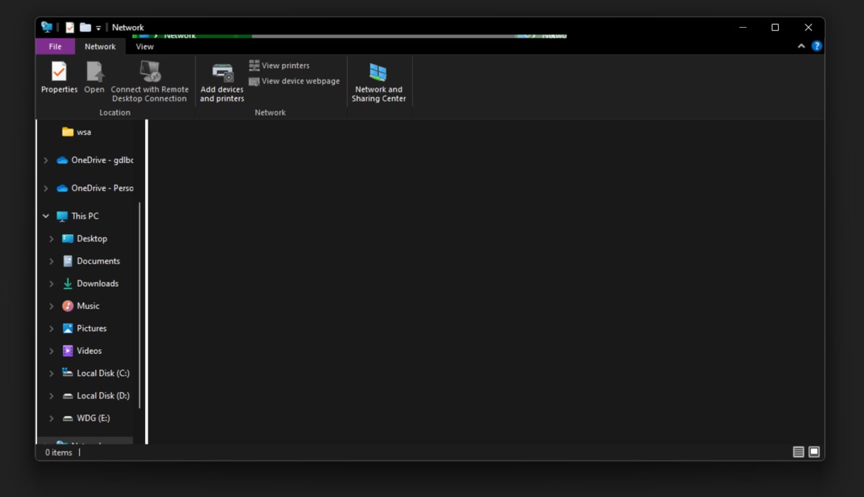864x497 pixels.
Task: Expand the Downloads folder arrow
Action: pos(51,283)
